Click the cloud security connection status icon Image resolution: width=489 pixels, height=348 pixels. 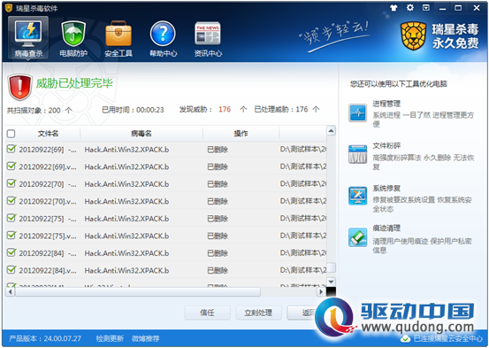click(405, 338)
